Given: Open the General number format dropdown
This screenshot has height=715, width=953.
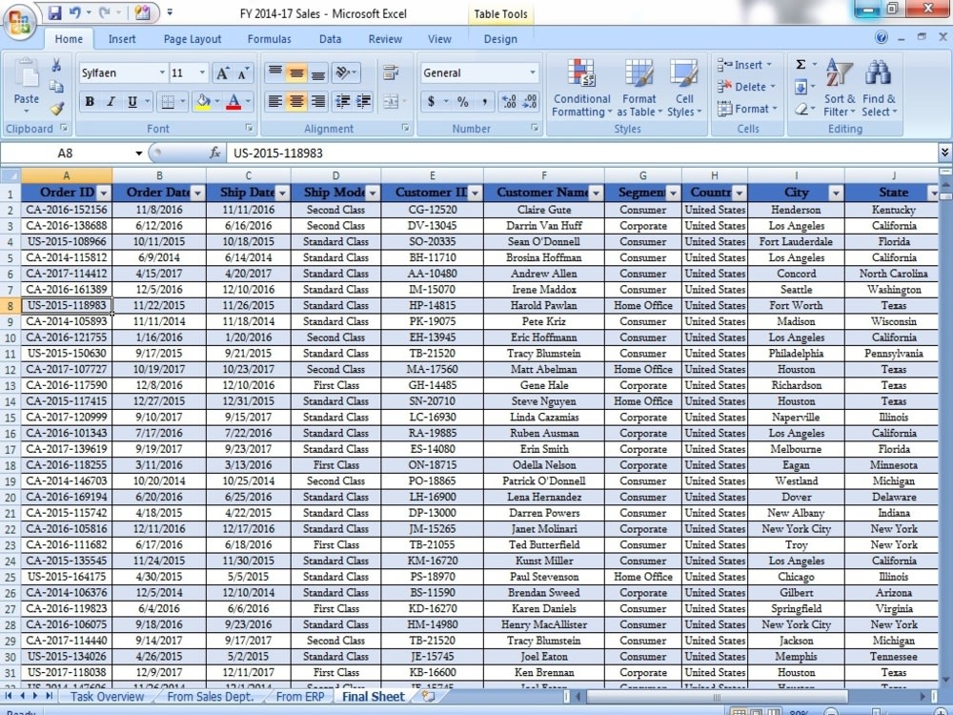Looking at the screenshot, I should coord(533,73).
